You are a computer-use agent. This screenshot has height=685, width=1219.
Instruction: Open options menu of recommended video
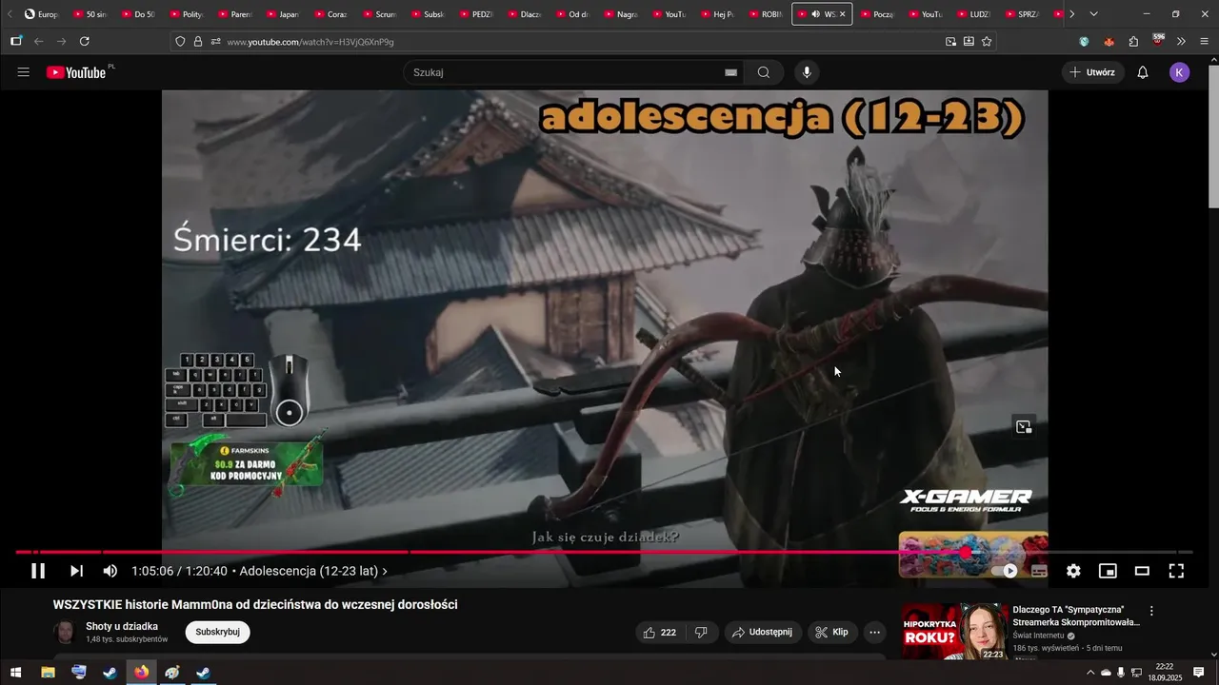[x=1151, y=611]
